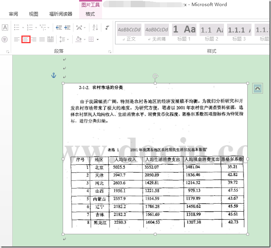Expand the numbering style dropdown
This screenshot has height=248, width=271.
point(36,28)
